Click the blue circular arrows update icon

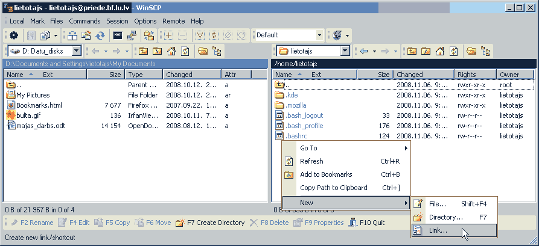pyautogui.click(x=100, y=35)
